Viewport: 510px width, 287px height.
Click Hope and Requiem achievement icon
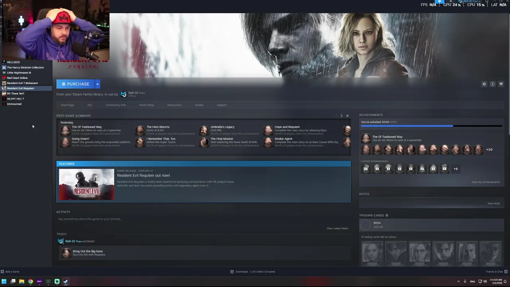point(268,130)
